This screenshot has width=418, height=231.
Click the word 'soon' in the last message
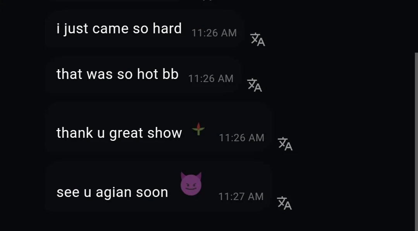click(x=152, y=192)
